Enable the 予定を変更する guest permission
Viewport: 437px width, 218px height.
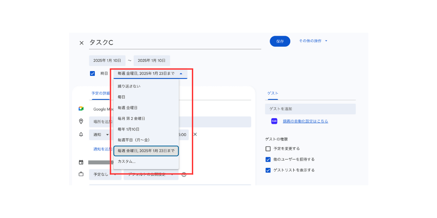pyautogui.click(x=268, y=149)
